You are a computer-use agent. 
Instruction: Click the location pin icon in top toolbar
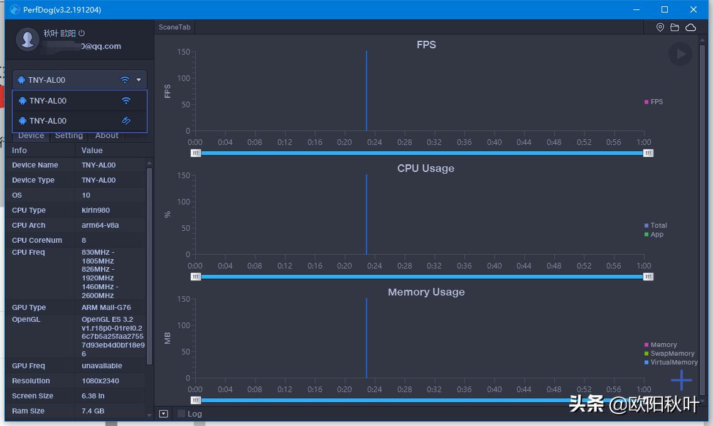[660, 27]
